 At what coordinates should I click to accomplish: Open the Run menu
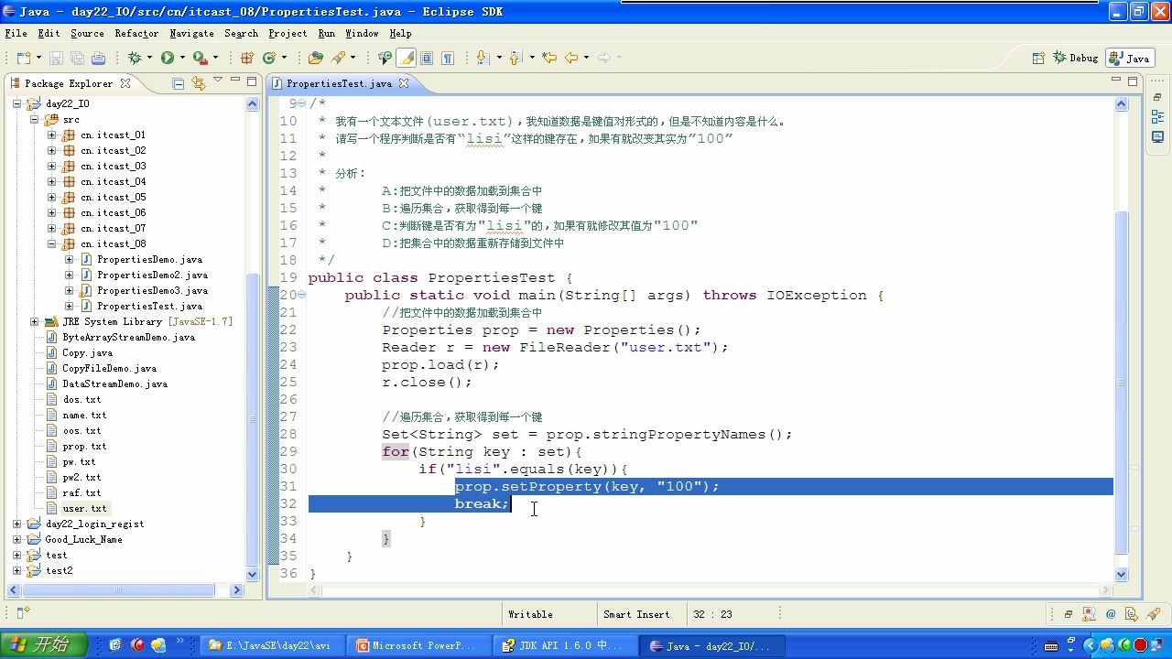coord(326,33)
